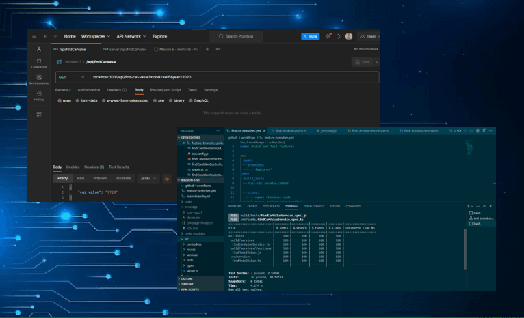
Task: Open the Workspaces dropdown
Action: click(x=96, y=36)
